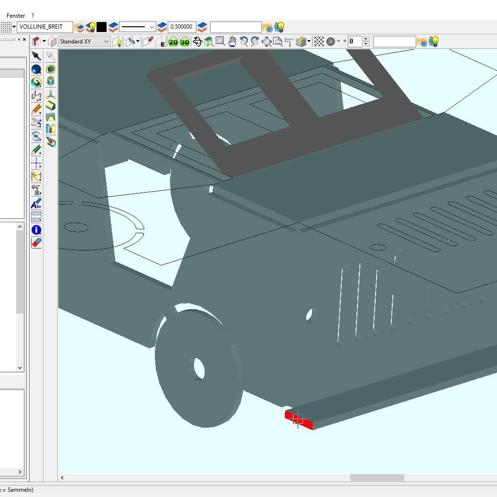Click the blue sphere tool

click(x=36, y=70)
